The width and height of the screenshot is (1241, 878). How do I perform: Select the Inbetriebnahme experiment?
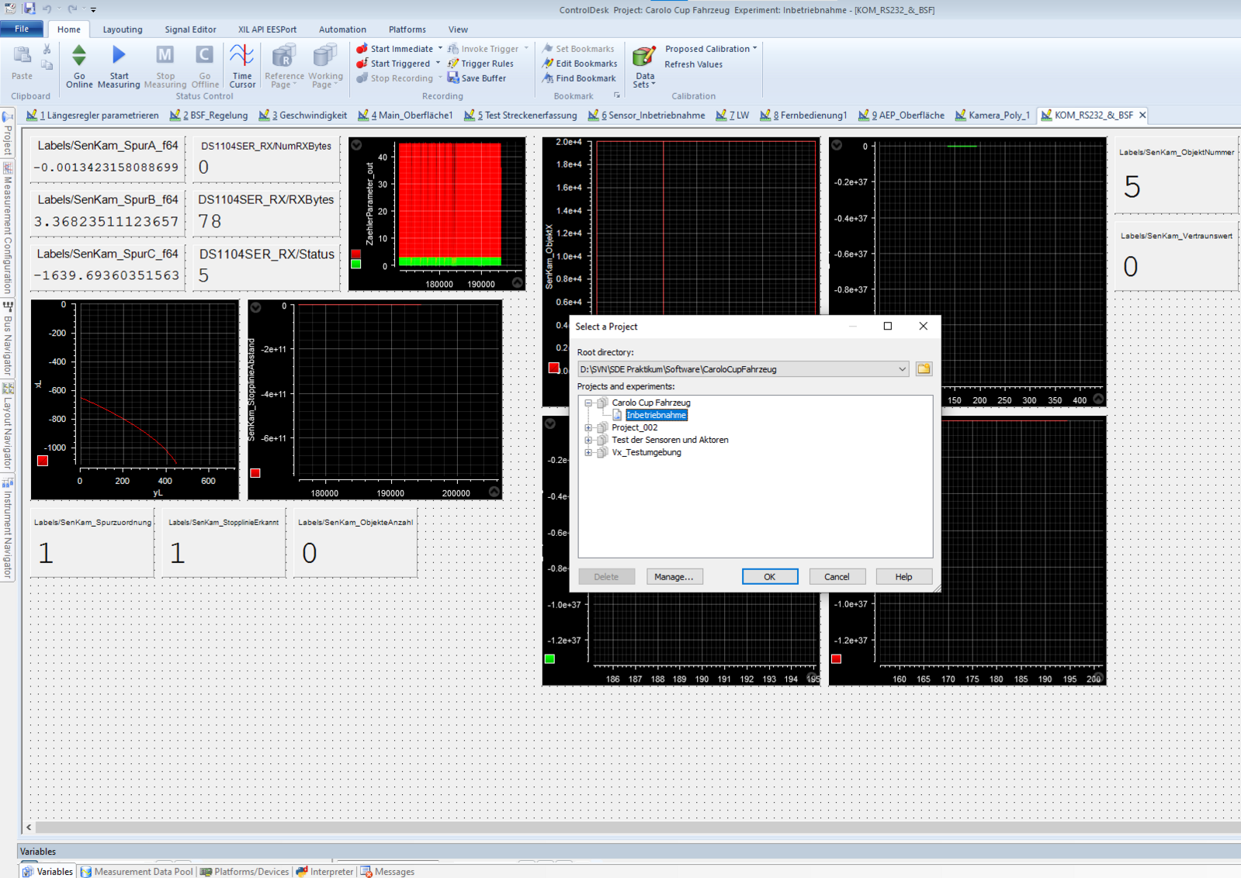[656, 415]
